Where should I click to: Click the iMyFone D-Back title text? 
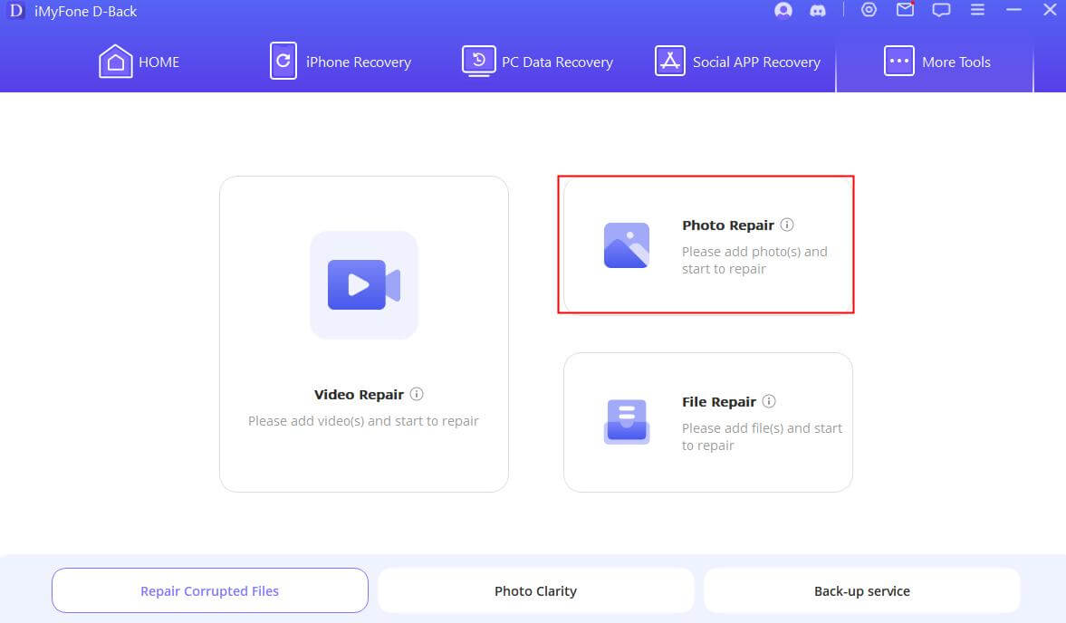tap(86, 12)
